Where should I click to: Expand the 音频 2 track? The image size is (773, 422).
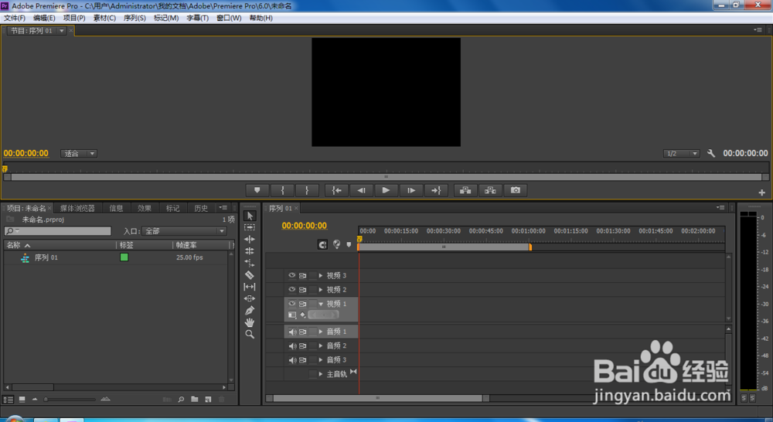point(321,346)
